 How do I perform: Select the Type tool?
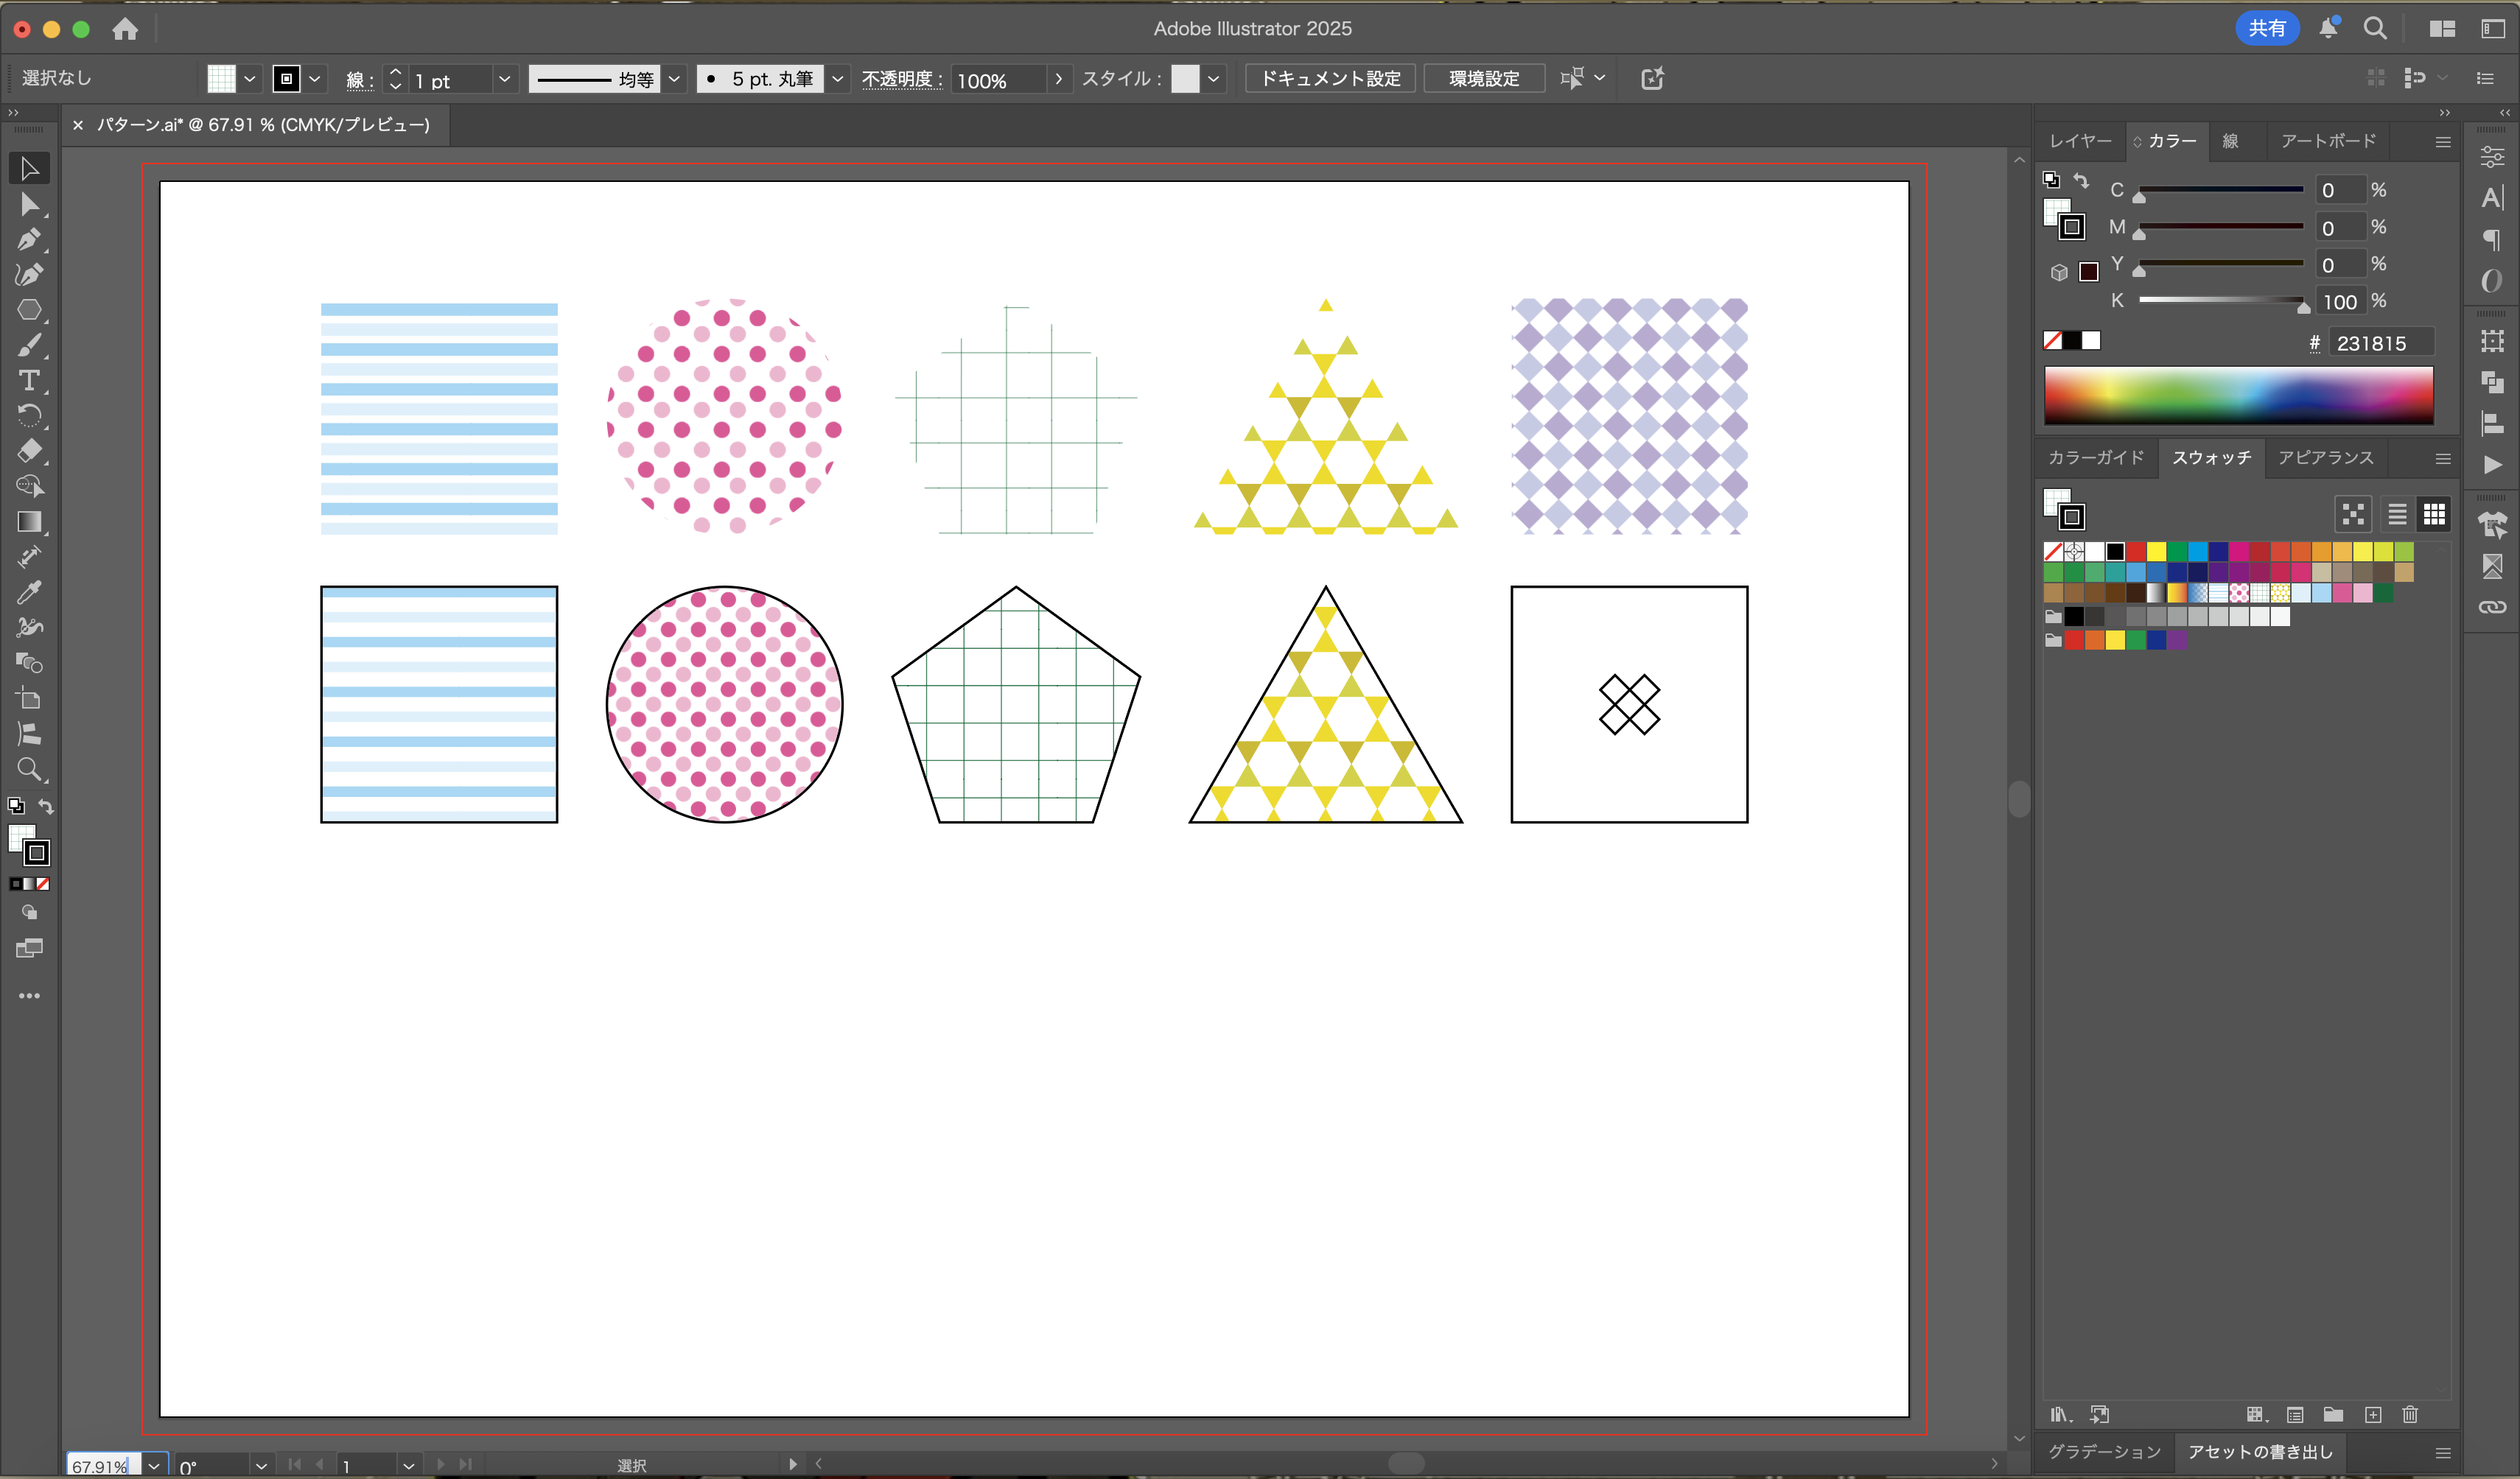pos(29,381)
